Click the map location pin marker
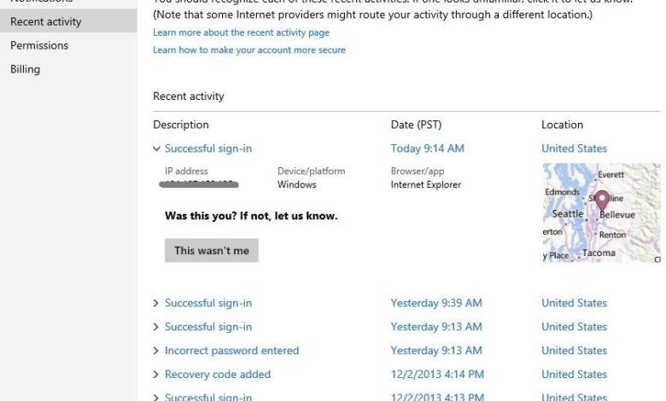The image size is (666, 401). [x=602, y=200]
